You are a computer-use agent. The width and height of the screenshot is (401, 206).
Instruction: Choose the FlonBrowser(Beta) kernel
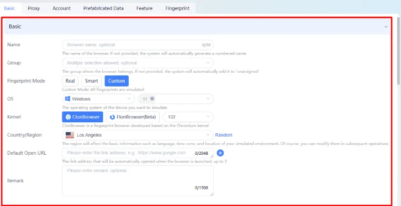[x=133, y=117]
